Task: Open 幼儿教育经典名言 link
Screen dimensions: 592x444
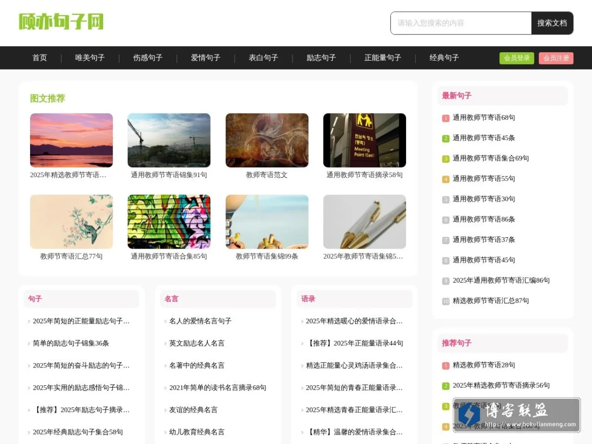Action: coord(197,432)
